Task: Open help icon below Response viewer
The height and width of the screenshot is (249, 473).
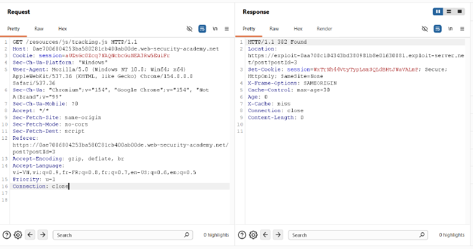Action: click(242, 235)
